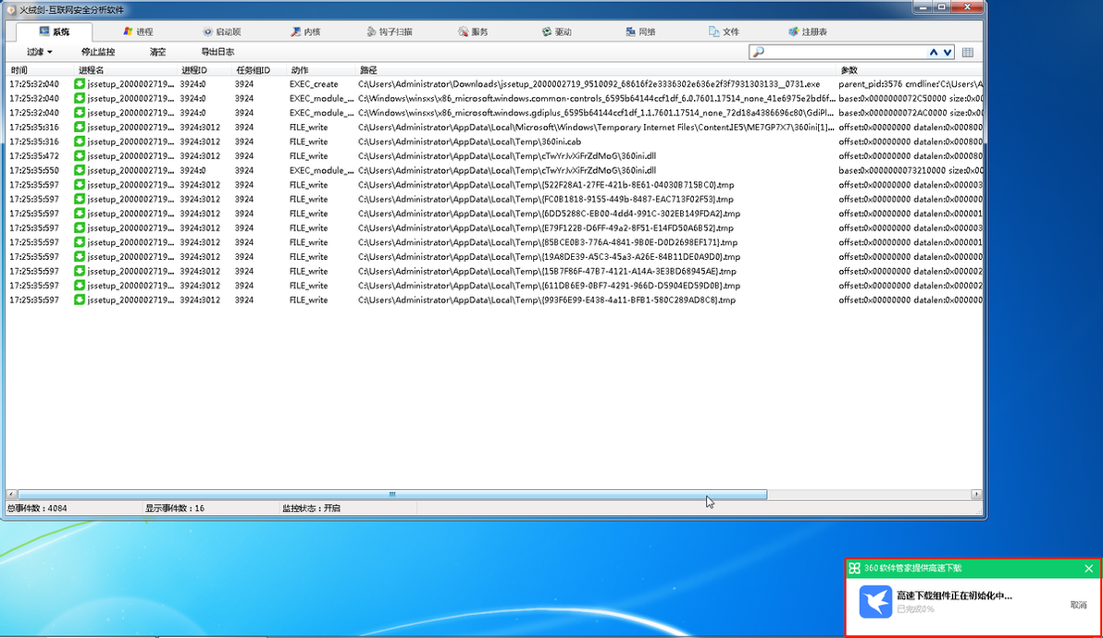
Task: Jump to next search result arrow
Action: click(x=948, y=52)
